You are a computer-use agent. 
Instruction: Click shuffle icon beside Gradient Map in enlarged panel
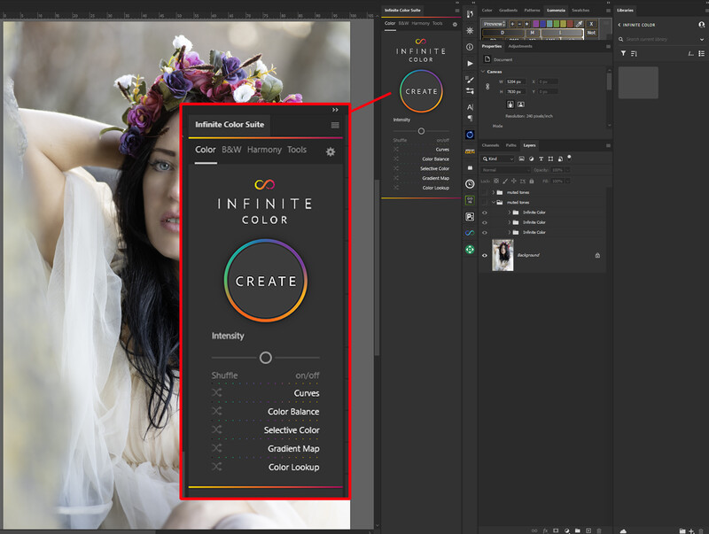(217, 448)
